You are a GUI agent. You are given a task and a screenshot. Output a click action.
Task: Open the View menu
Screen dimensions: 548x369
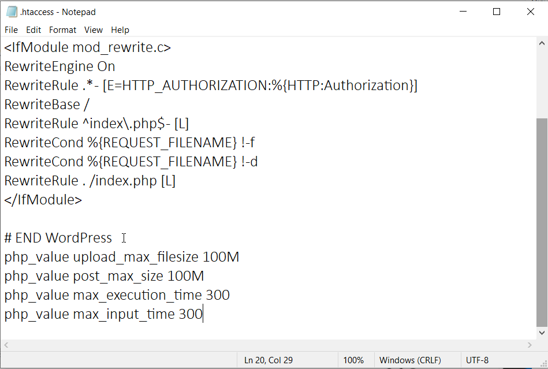[x=94, y=30]
